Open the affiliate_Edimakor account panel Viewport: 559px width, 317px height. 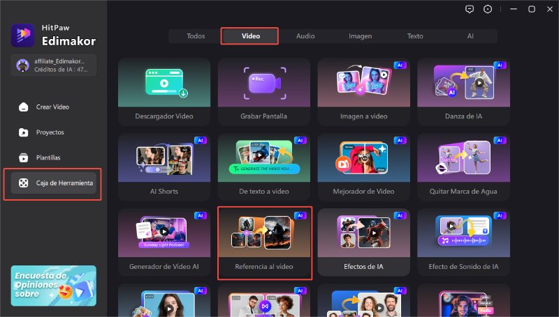pyautogui.click(x=54, y=65)
